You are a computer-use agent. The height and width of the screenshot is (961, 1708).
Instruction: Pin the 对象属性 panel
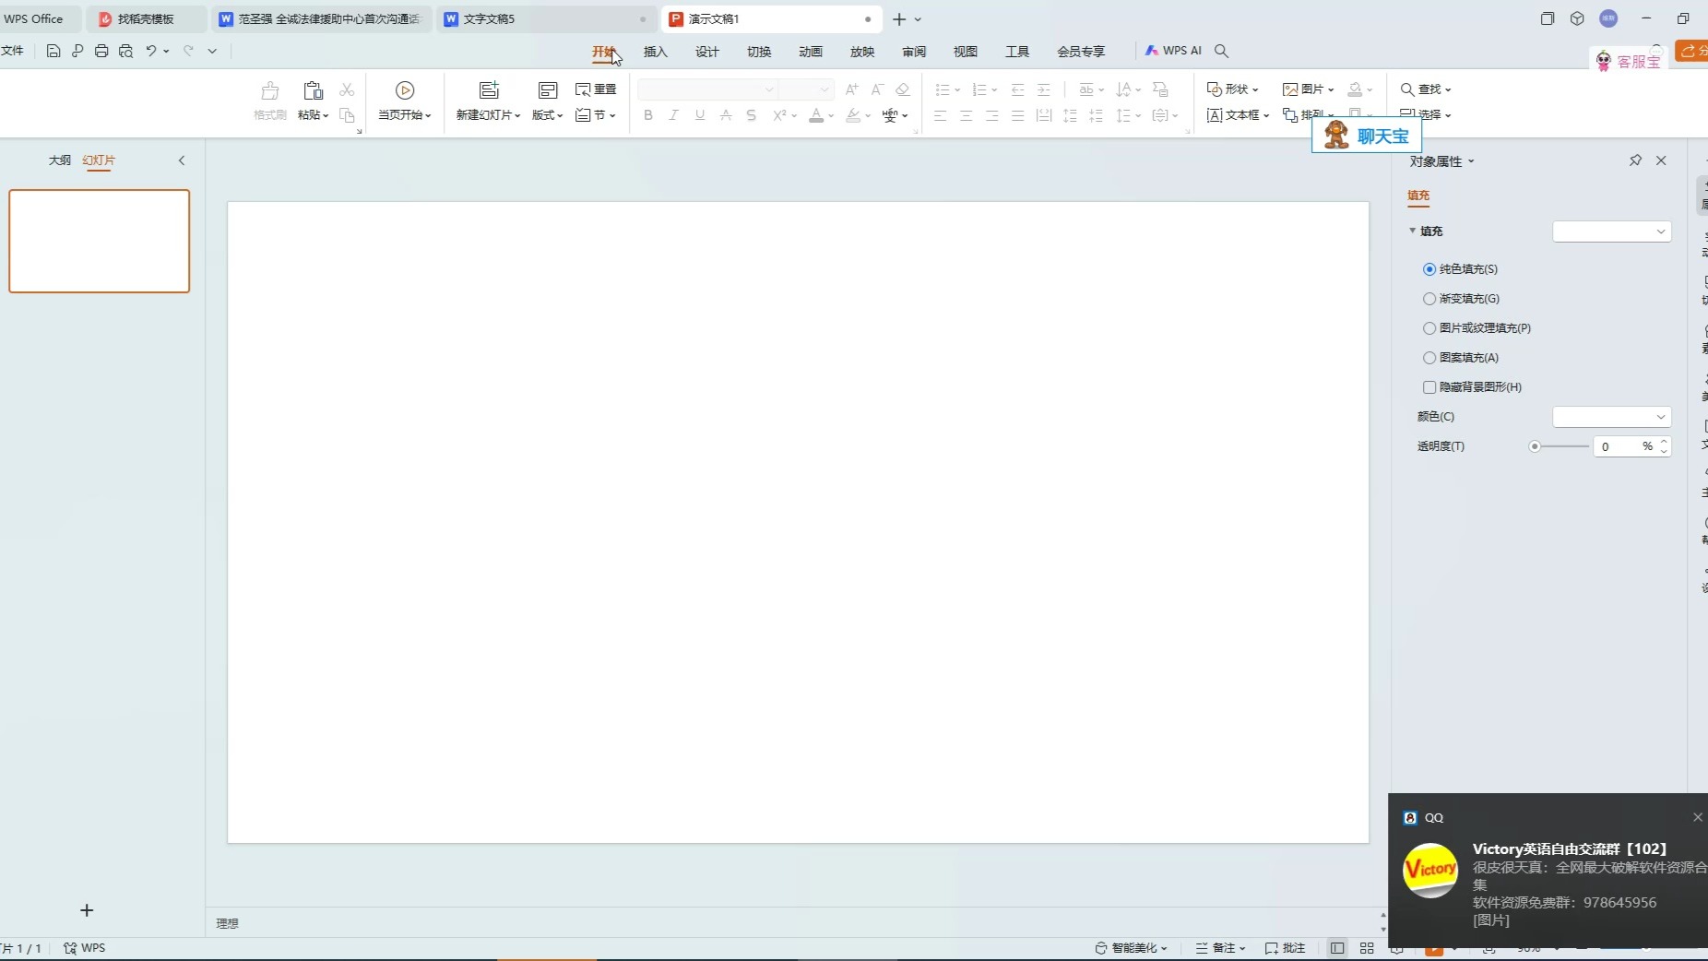1635,160
